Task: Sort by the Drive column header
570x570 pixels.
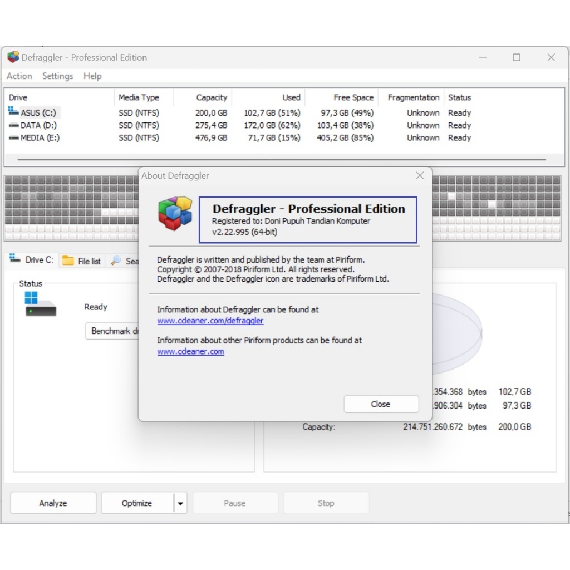Action: coord(59,97)
